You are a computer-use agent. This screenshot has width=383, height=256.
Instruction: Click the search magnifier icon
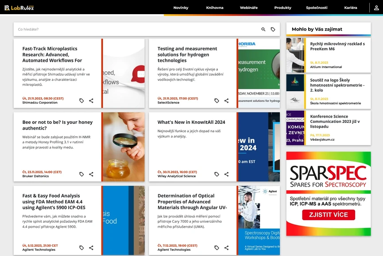pos(263,29)
